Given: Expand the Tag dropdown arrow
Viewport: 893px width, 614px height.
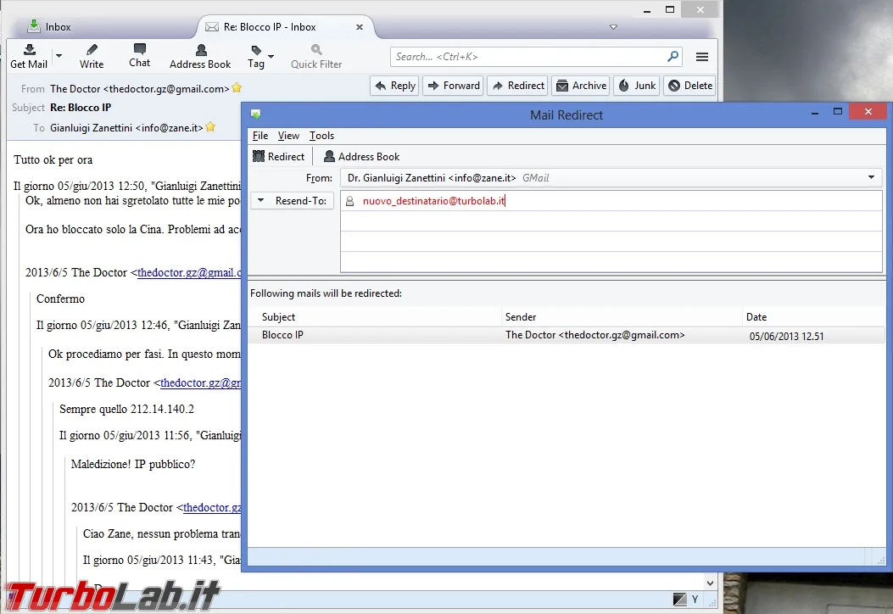Looking at the screenshot, I should click(271, 56).
